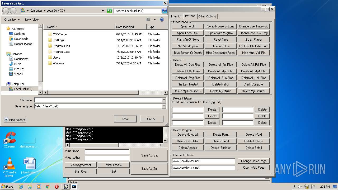Click CCleaner desktop shortcut icon

tap(10, 138)
